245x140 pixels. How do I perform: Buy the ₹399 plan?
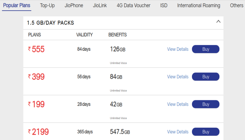click(x=206, y=77)
